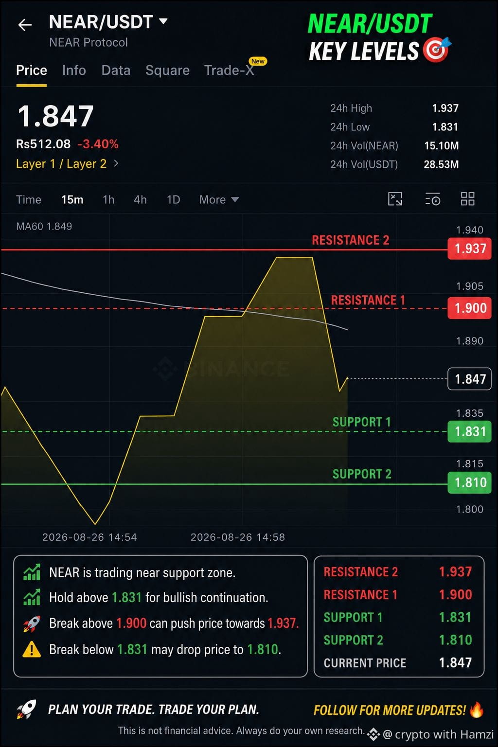This screenshot has height=747, width=498.
Task: Click the -3.40% change value
Action: [98, 144]
